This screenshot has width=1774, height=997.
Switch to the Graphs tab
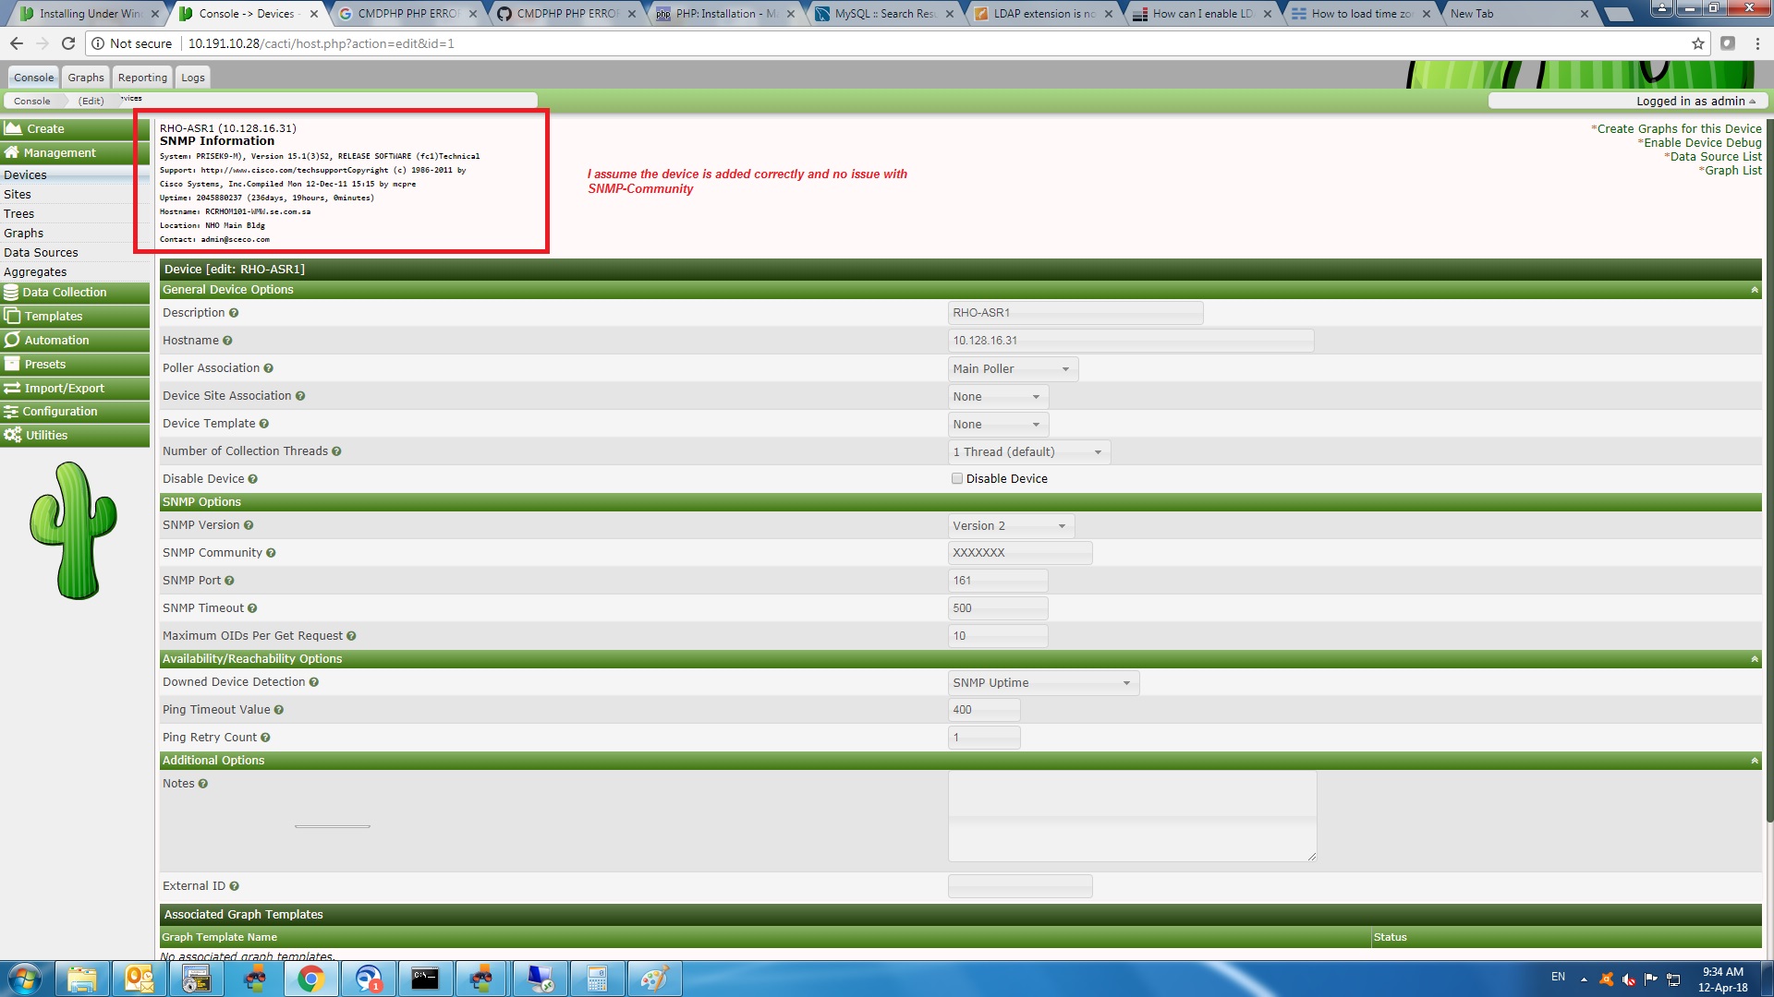[85, 77]
